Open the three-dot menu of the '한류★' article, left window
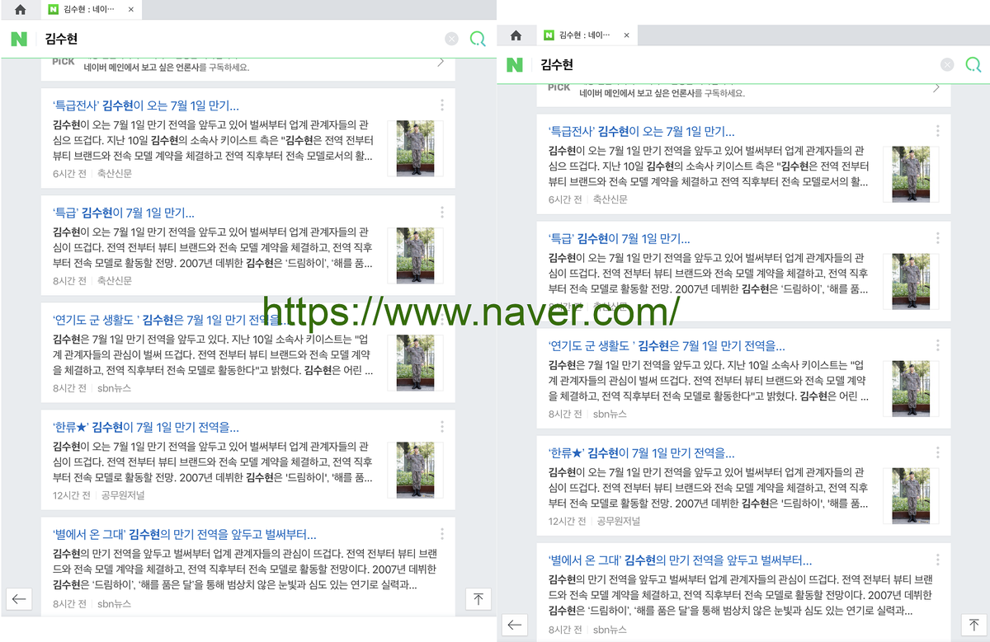990x642 pixels. pyautogui.click(x=442, y=426)
